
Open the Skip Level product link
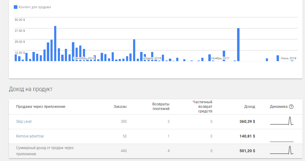click(24, 122)
